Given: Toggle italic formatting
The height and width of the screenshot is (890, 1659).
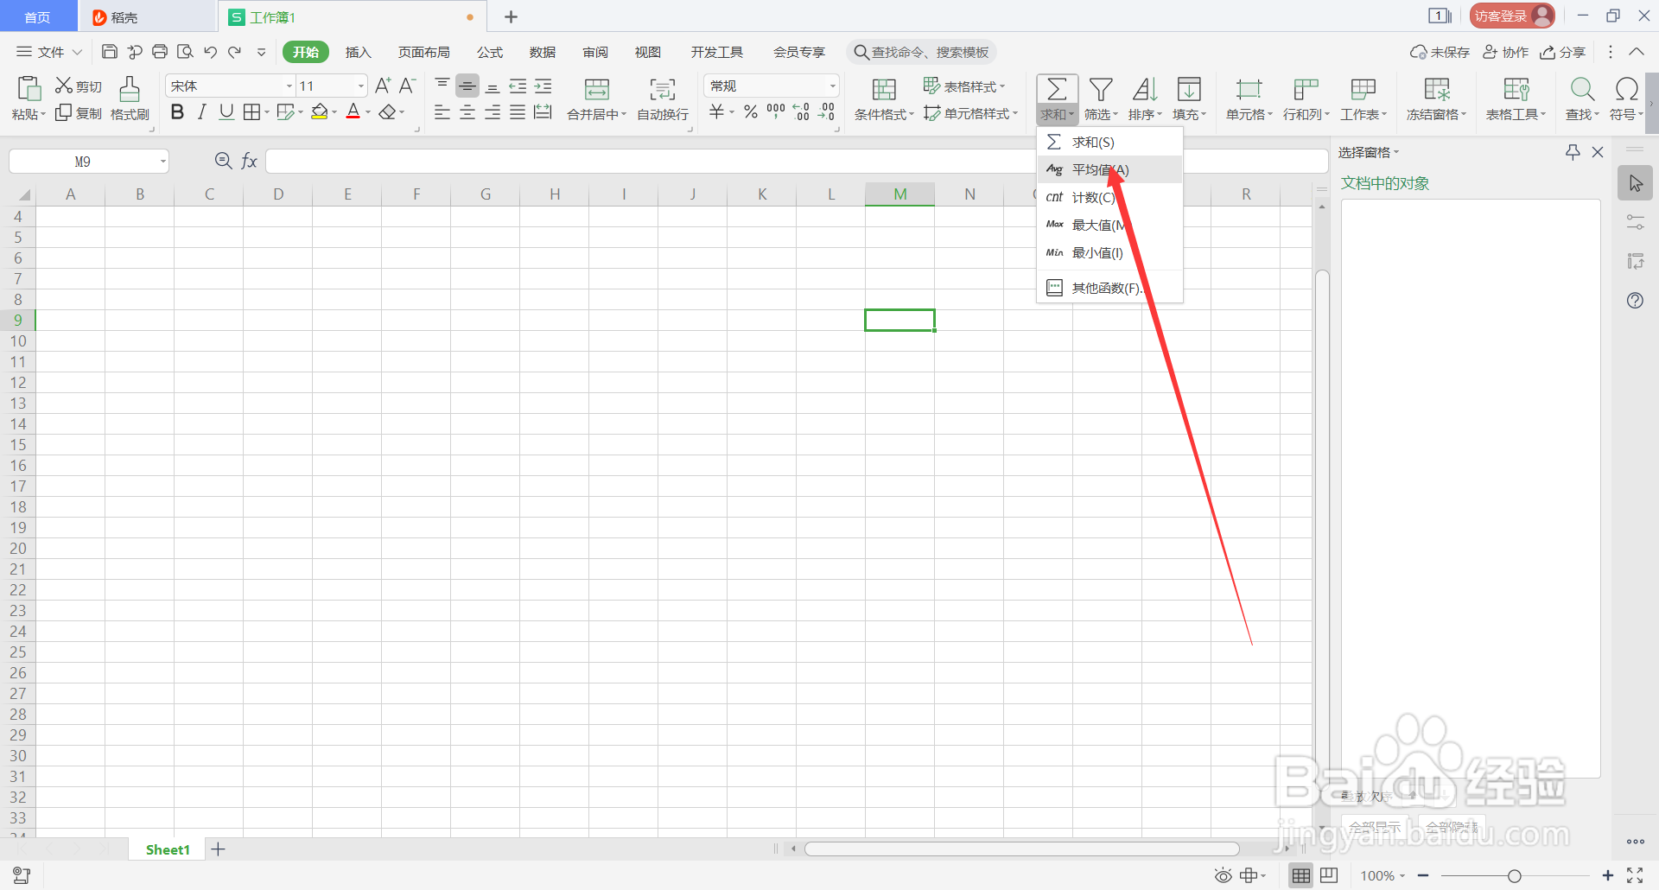Looking at the screenshot, I should click(201, 111).
